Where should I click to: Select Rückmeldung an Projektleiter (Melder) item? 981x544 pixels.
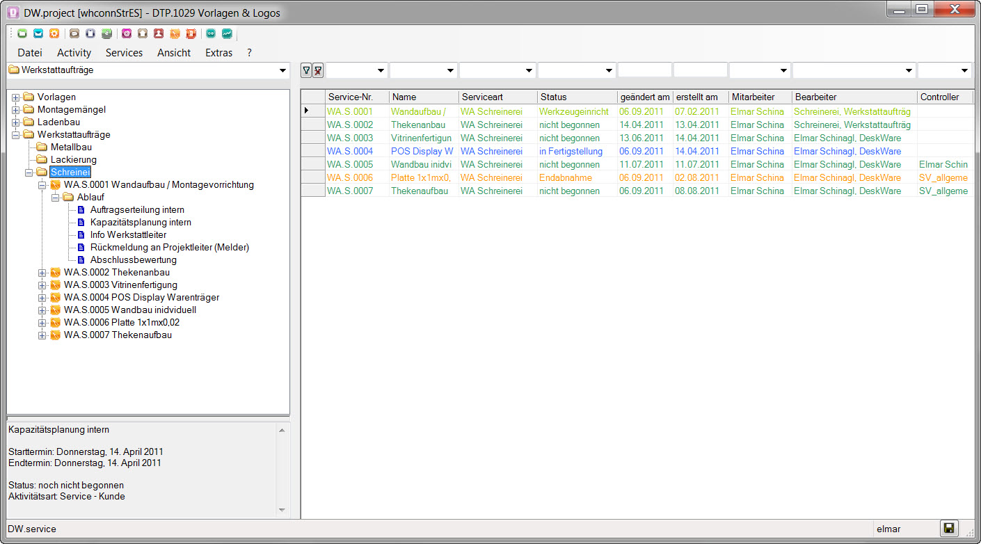[170, 248]
